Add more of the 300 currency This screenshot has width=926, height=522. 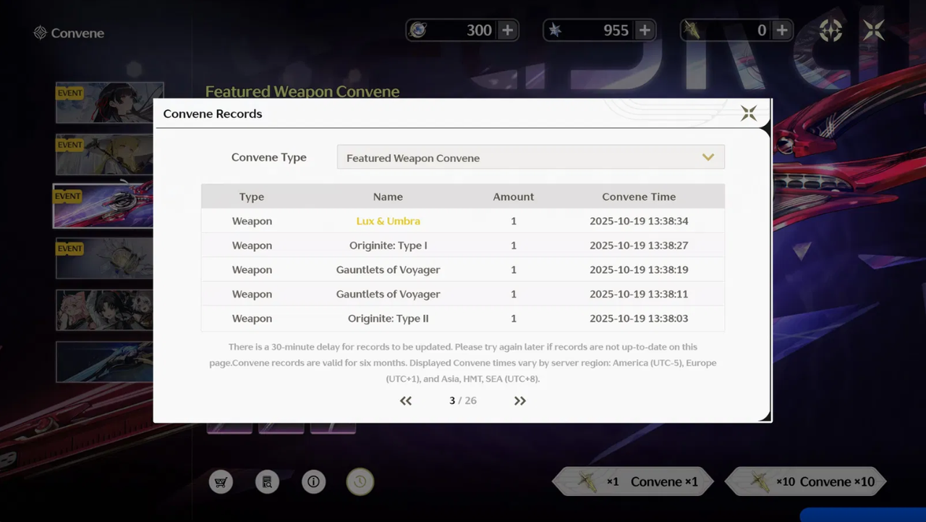pyautogui.click(x=508, y=30)
